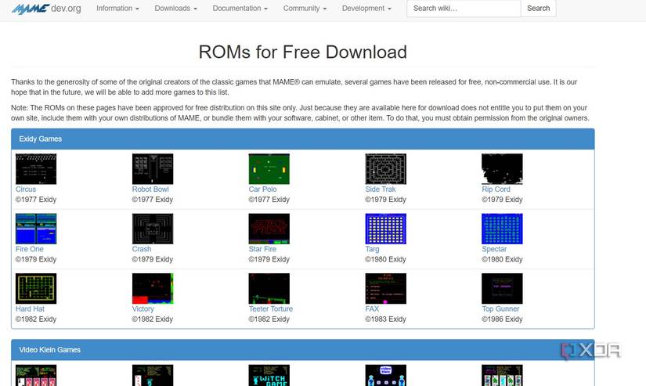The image size is (646, 386).
Task: Open the Crash game thumbnail
Action: pyautogui.click(x=153, y=229)
